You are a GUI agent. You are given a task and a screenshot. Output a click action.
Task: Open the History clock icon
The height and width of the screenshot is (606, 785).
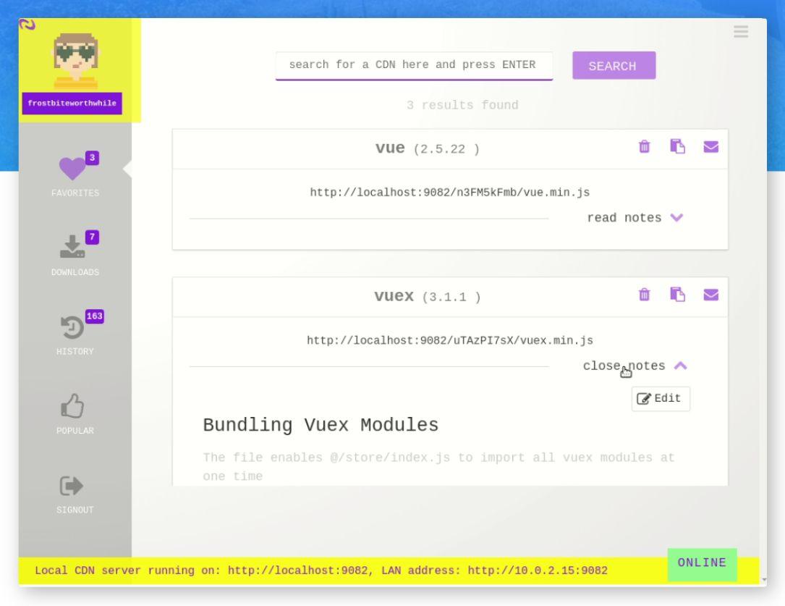pos(72,327)
